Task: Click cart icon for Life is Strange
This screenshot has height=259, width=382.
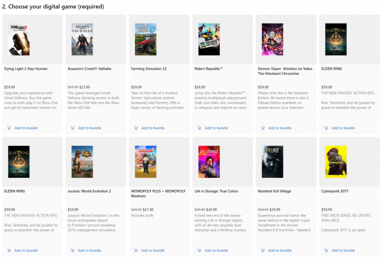Action: tap(200, 250)
